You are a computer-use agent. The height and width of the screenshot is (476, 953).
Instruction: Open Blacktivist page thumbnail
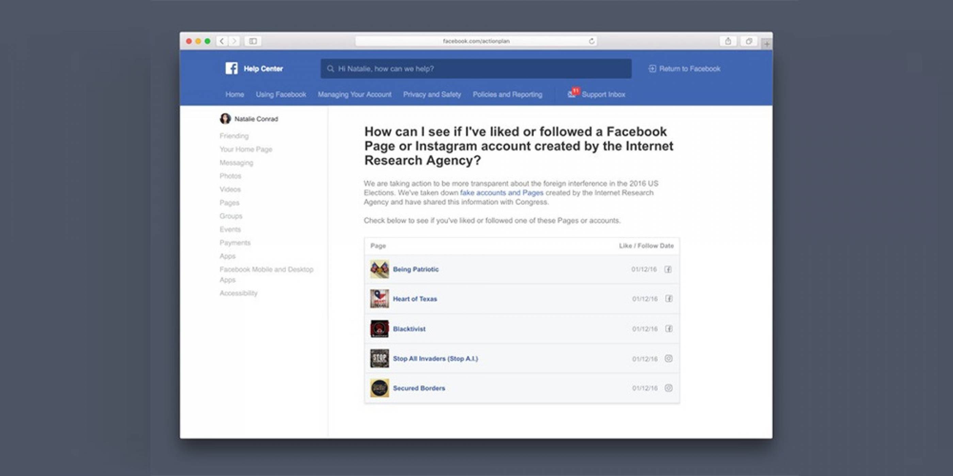click(x=379, y=328)
